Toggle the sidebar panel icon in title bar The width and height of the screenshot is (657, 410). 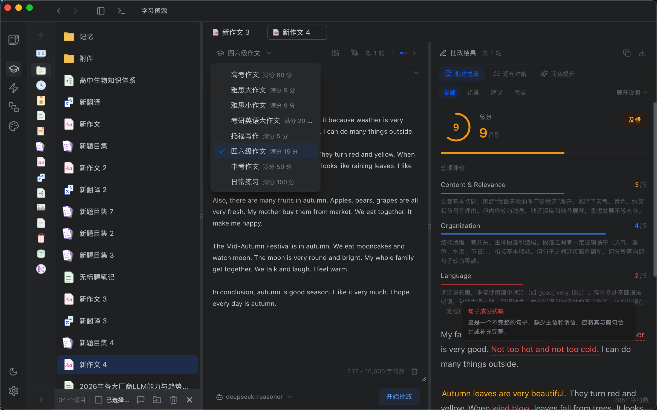[101, 11]
